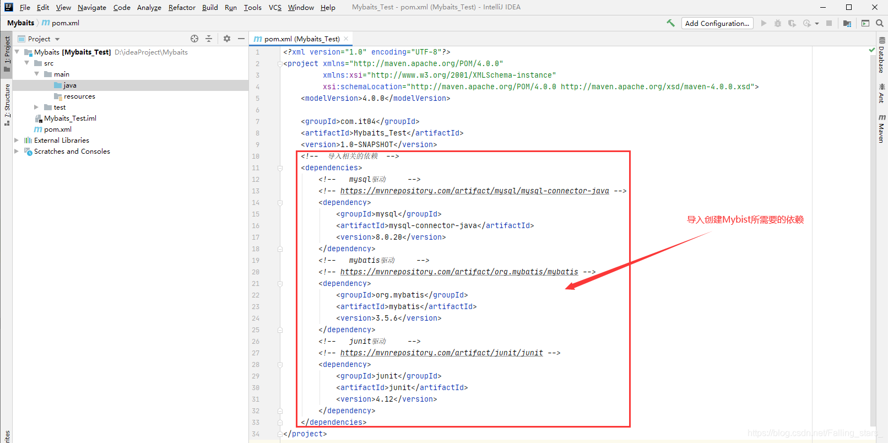Collapse the main folder
The width and height of the screenshot is (888, 443).
click(x=37, y=74)
